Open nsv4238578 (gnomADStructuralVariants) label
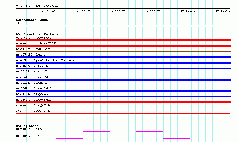This screenshot has height=142, width=238. [x=46, y=60]
